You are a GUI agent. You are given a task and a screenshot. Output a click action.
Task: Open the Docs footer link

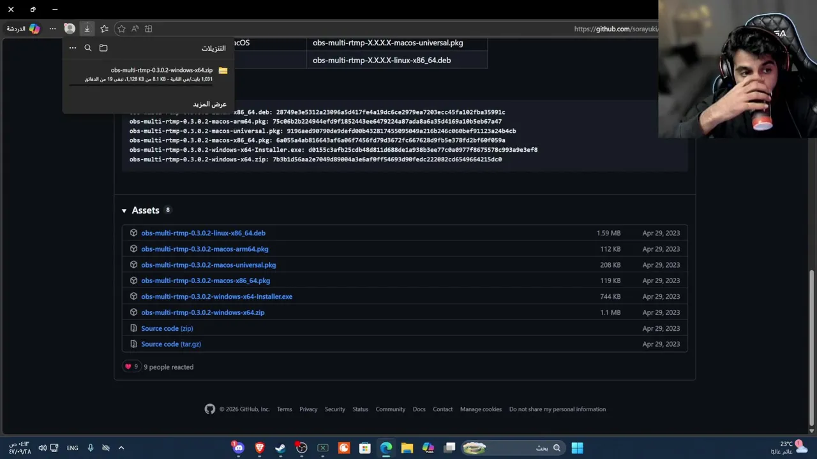pos(419,409)
